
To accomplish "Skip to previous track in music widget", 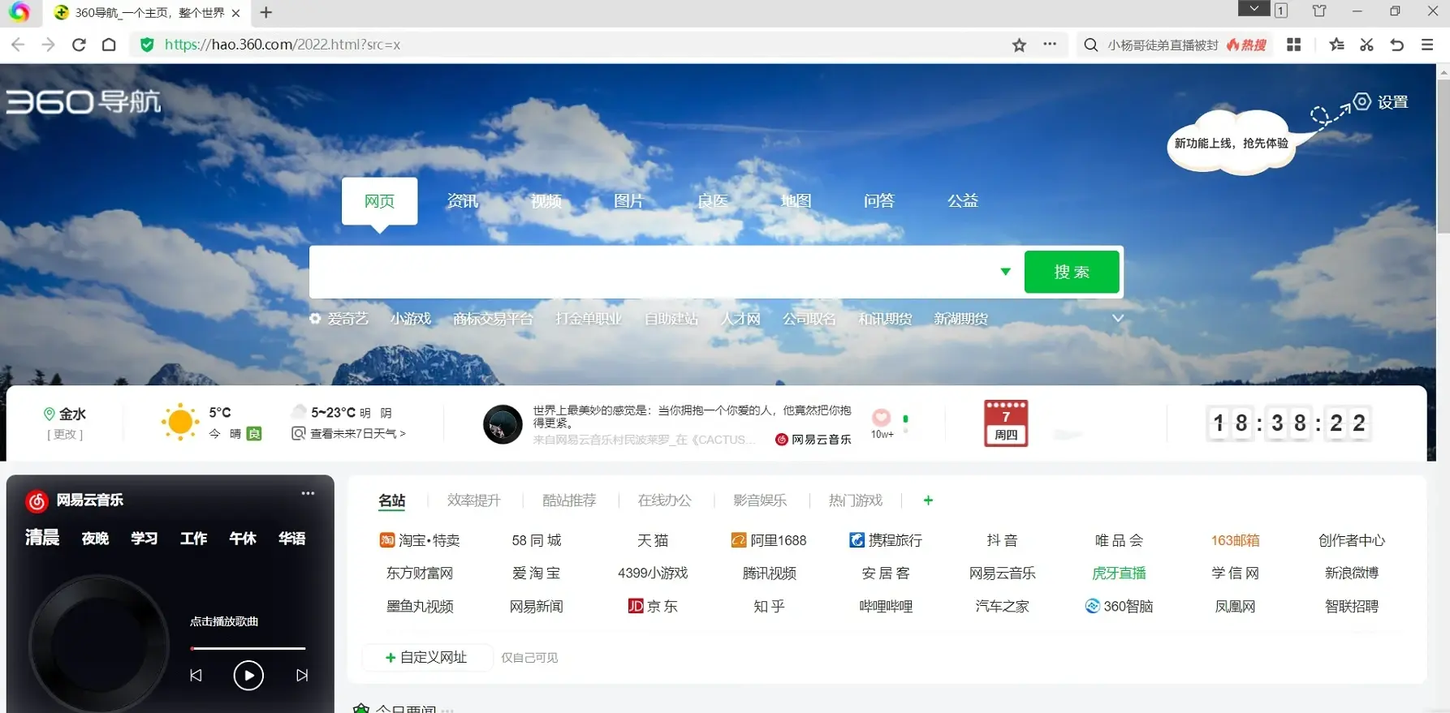I will pyautogui.click(x=196, y=675).
